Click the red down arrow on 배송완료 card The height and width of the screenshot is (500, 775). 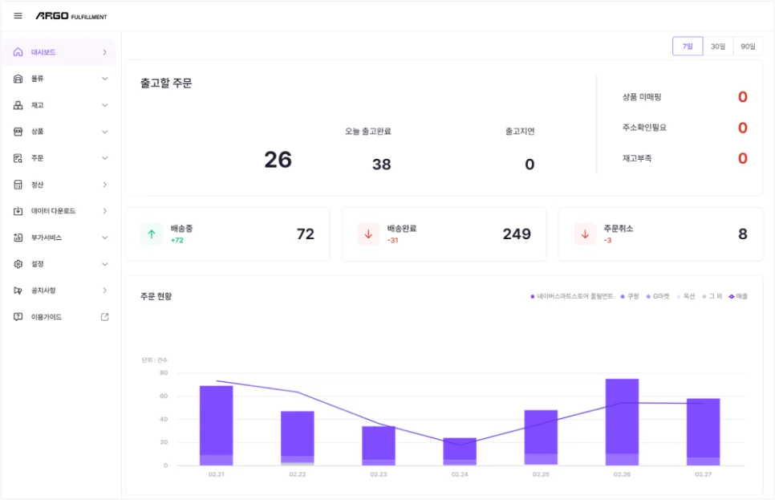point(368,234)
